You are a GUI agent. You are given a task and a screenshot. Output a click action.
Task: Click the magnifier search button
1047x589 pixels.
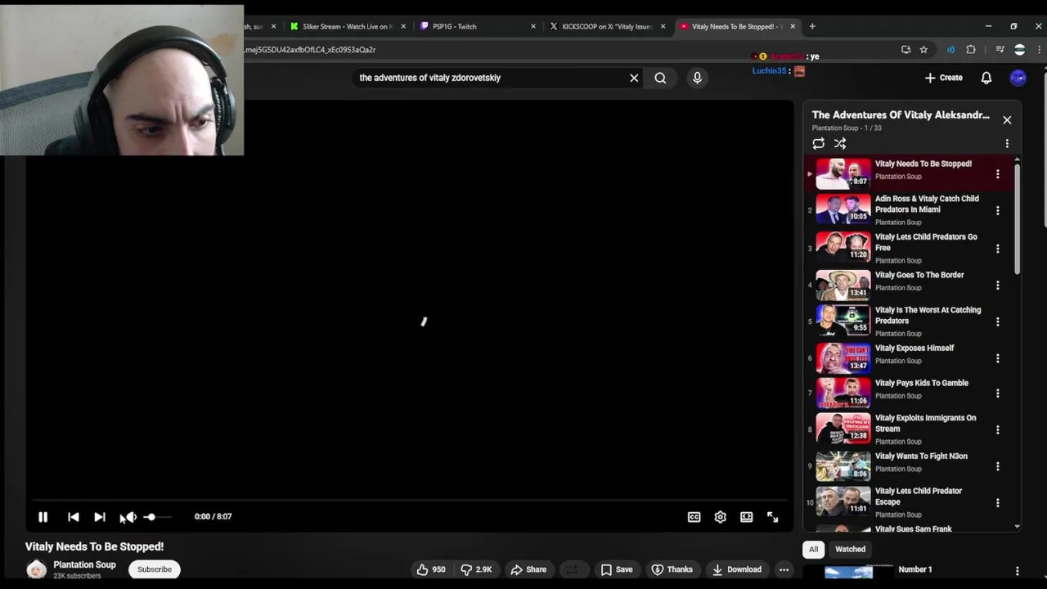tap(660, 78)
